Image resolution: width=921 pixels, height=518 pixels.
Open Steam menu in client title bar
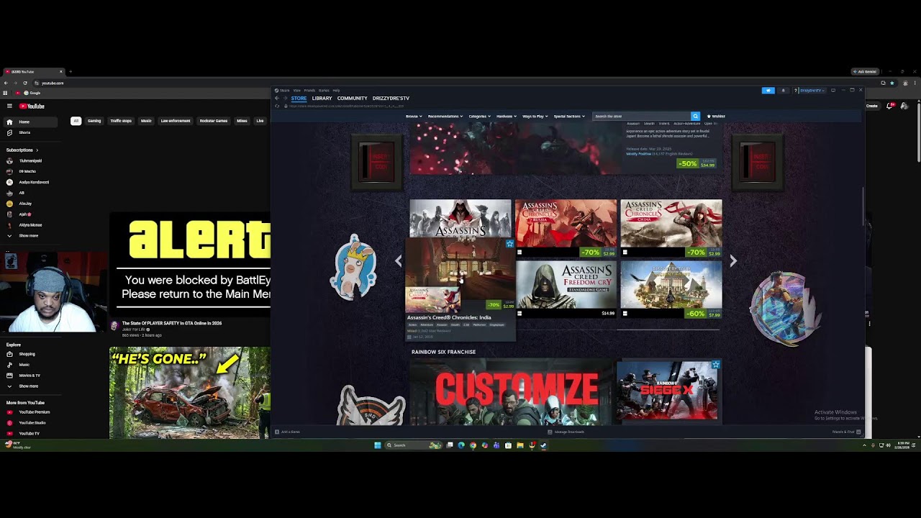(x=283, y=91)
